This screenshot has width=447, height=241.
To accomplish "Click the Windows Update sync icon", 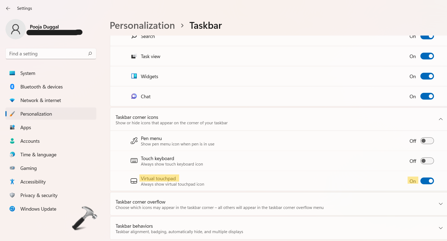I will coord(12,209).
